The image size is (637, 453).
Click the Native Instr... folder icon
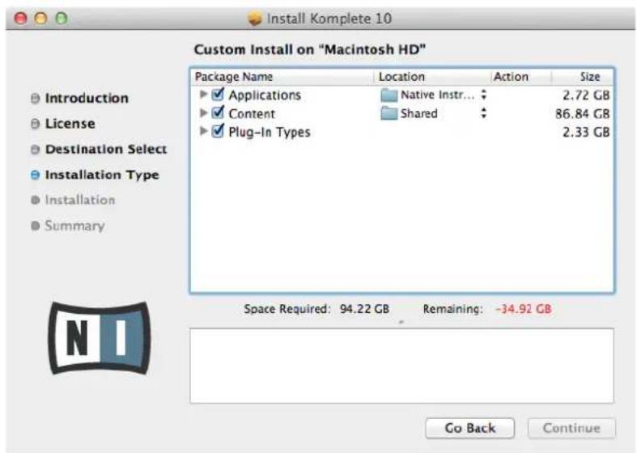pos(389,95)
